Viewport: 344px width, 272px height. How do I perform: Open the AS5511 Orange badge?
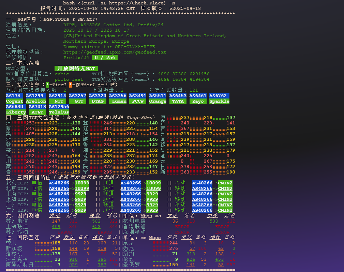click(158, 99)
